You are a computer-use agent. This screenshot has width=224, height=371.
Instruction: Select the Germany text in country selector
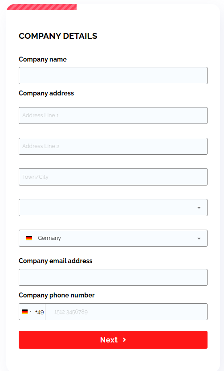point(49,238)
